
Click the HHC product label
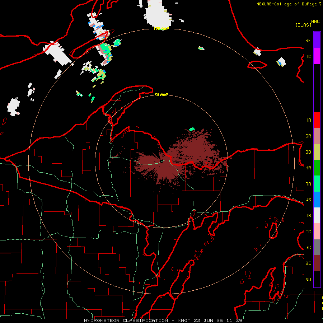[x=315, y=22]
